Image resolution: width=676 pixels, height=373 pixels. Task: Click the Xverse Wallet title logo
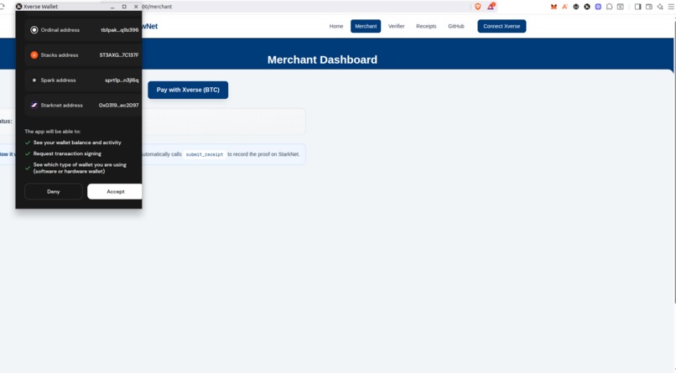tap(19, 7)
